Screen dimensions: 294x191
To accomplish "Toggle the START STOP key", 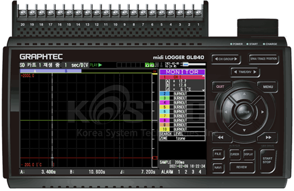I will (x=267, y=161).
